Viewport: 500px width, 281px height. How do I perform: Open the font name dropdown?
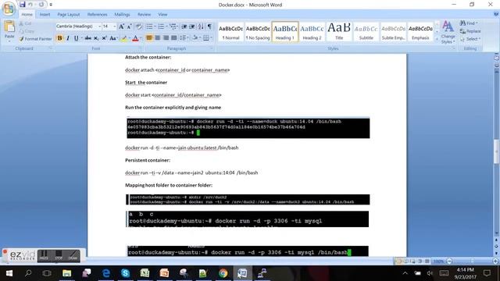pyautogui.click(x=99, y=27)
